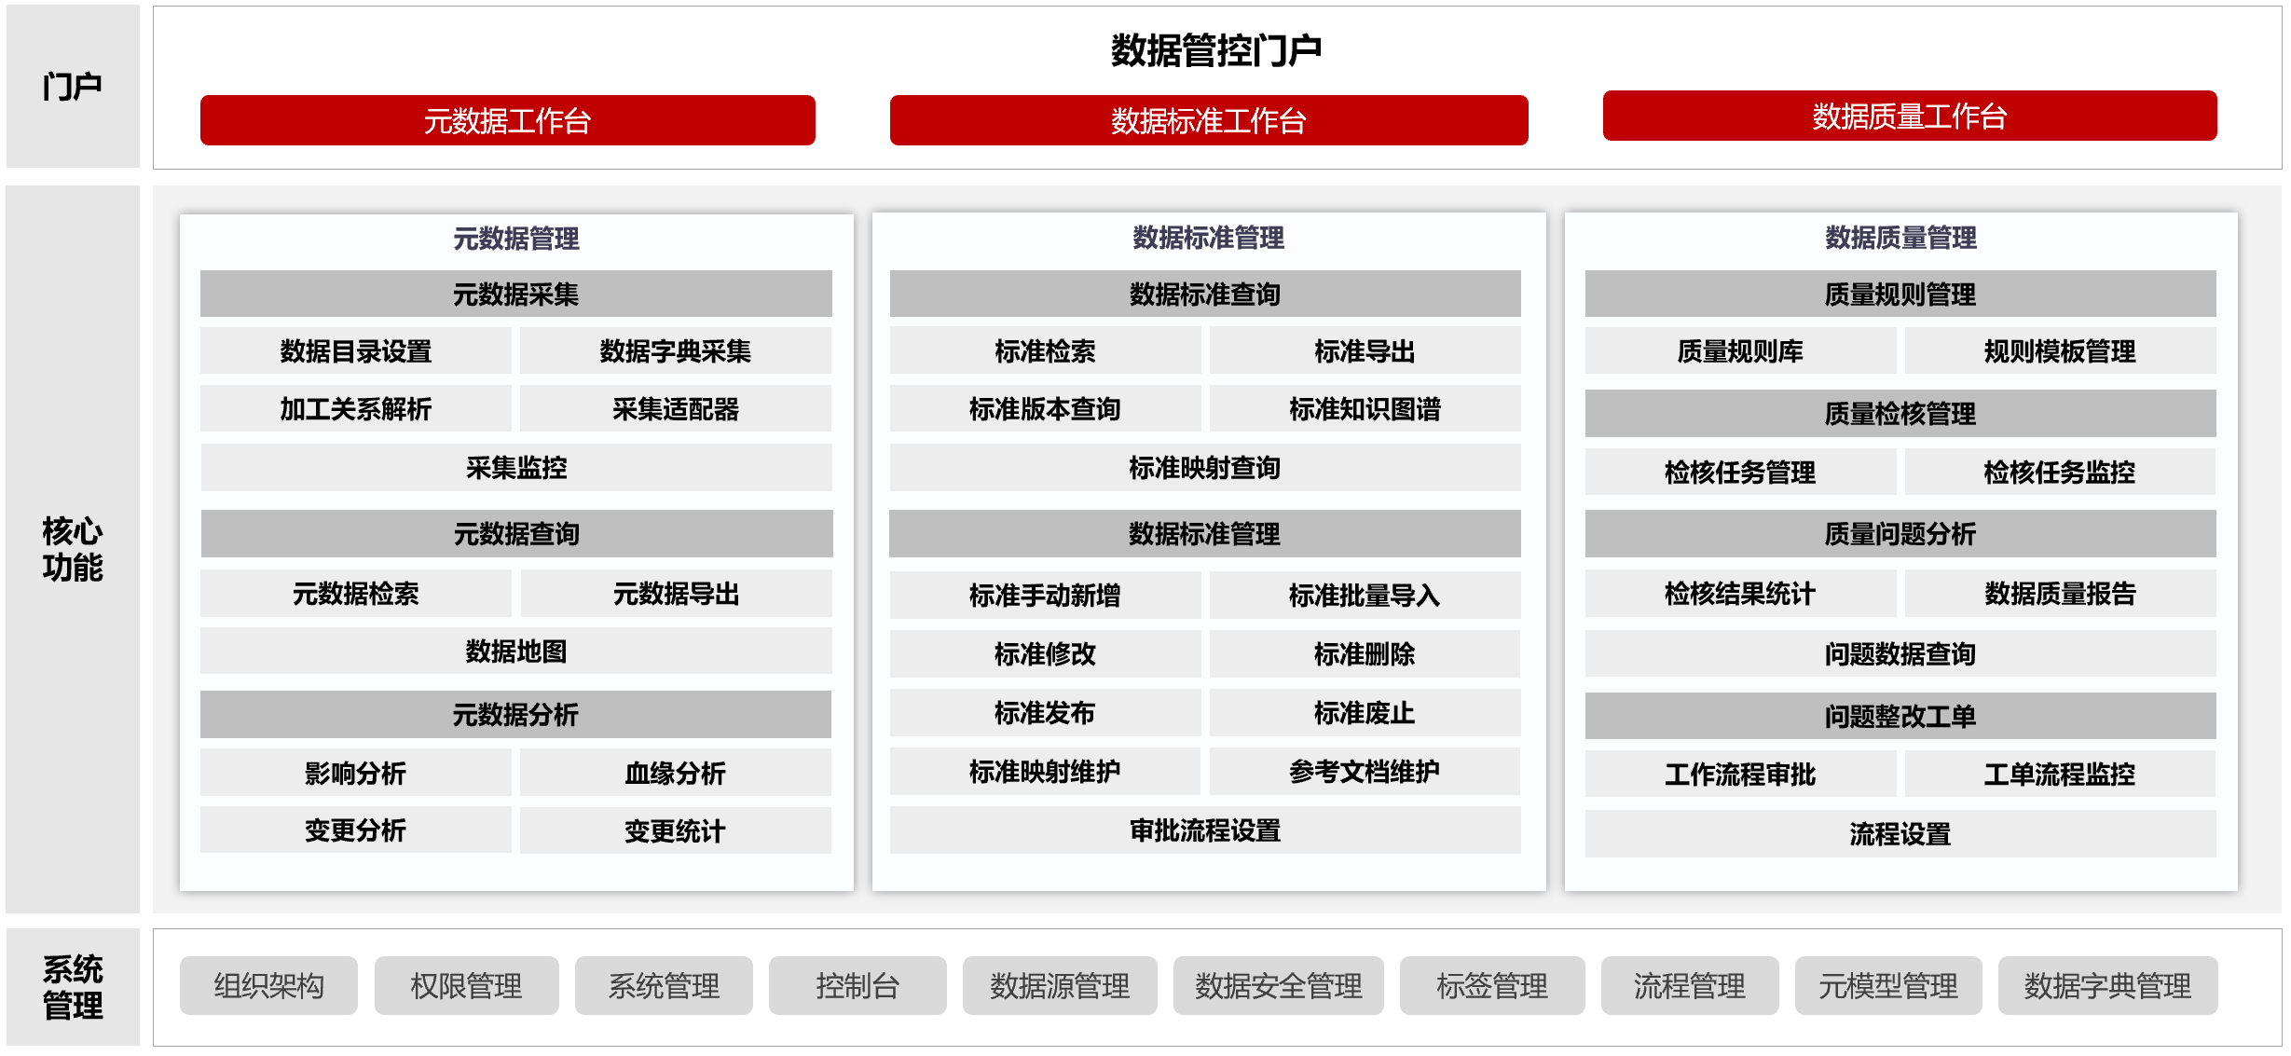Image resolution: width=2291 pixels, height=1056 pixels.
Task: Click the 标准映射查询 cell
Action: tap(1205, 467)
